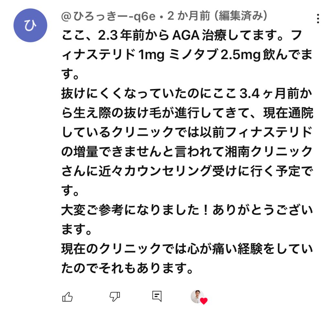Click the word AGA in the comment
This screenshot has width=331, height=321.
187,35
